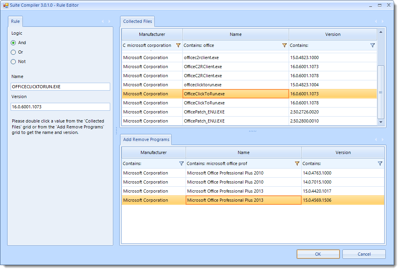Select OfficeC2RClient.exe name in the 16.0.6001.1073 row
The height and width of the screenshot is (271, 400).
point(236,67)
